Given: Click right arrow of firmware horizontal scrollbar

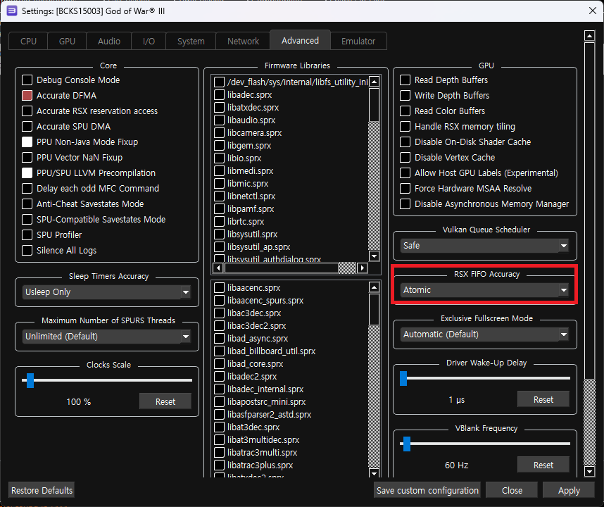Looking at the screenshot, I should tap(362, 268).
